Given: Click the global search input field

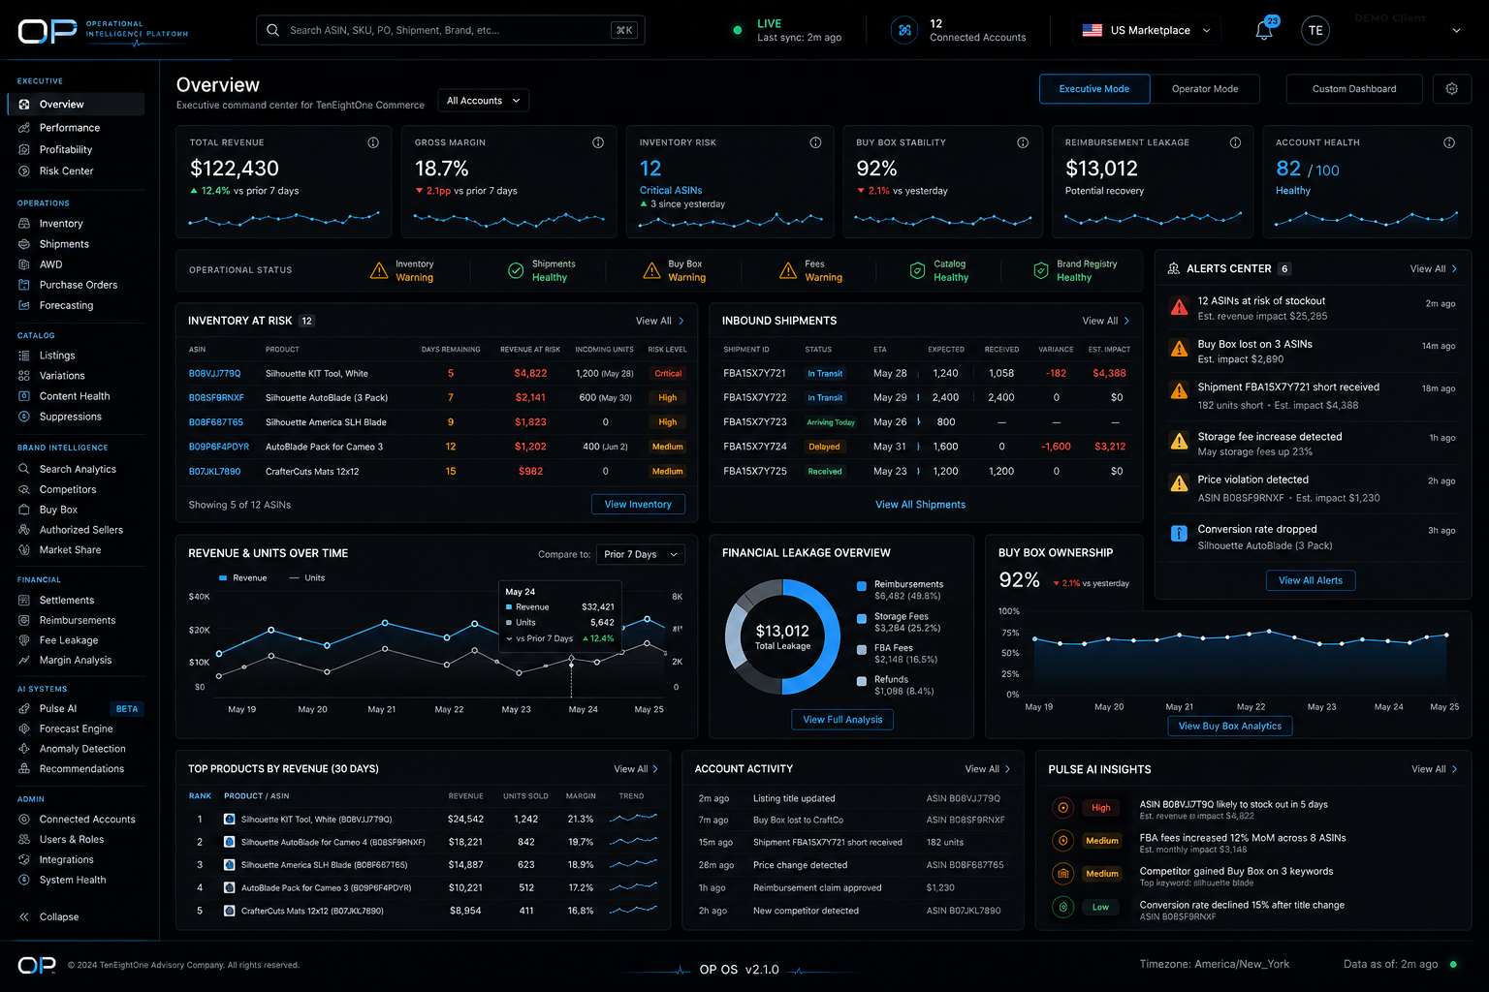Looking at the screenshot, I should coord(451,30).
